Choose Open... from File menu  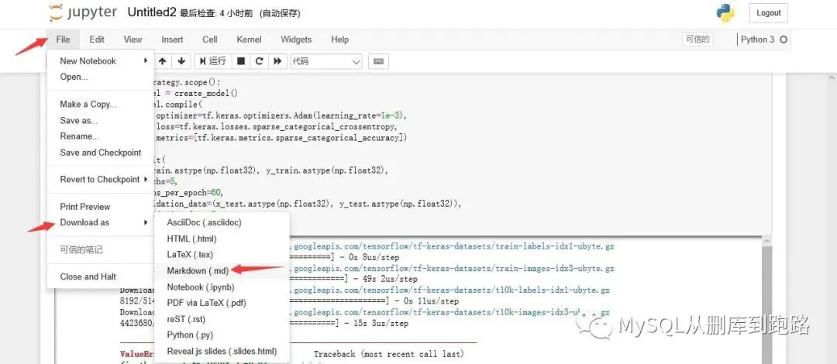click(101, 77)
